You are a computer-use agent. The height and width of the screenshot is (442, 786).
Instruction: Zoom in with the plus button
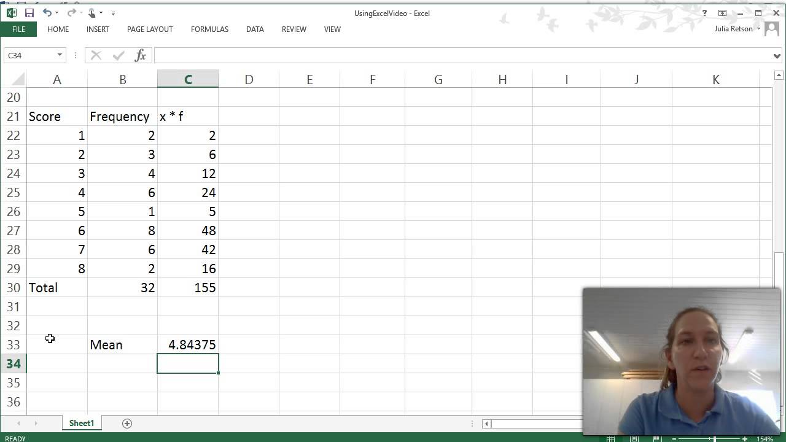745,438
